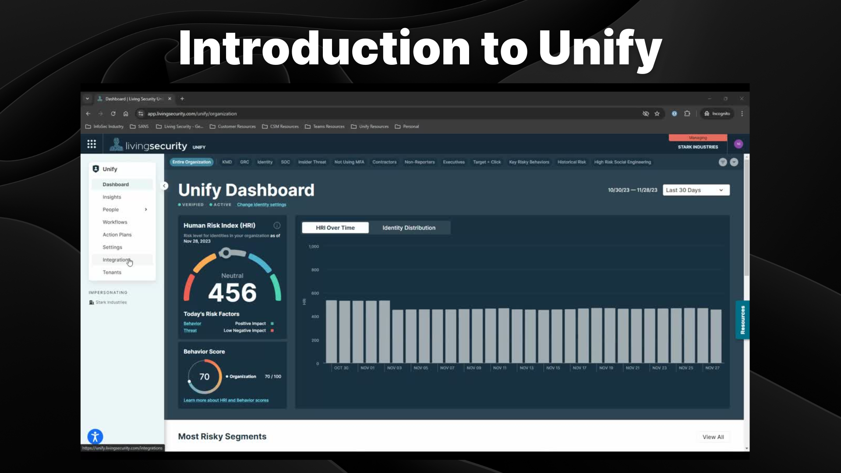Click View All for Most Risky Segments
Image resolution: width=841 pixels, height=473 pixels.
(713, 437)
